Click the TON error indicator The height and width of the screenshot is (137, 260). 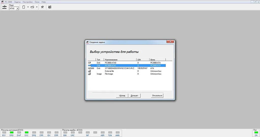110,132
